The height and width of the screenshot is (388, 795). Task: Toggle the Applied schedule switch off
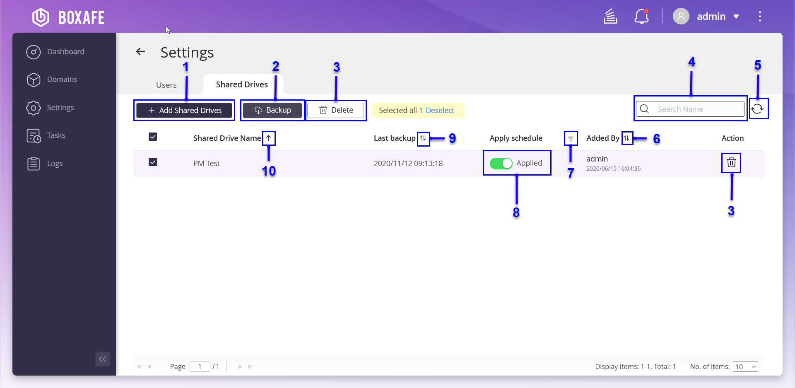501,164
